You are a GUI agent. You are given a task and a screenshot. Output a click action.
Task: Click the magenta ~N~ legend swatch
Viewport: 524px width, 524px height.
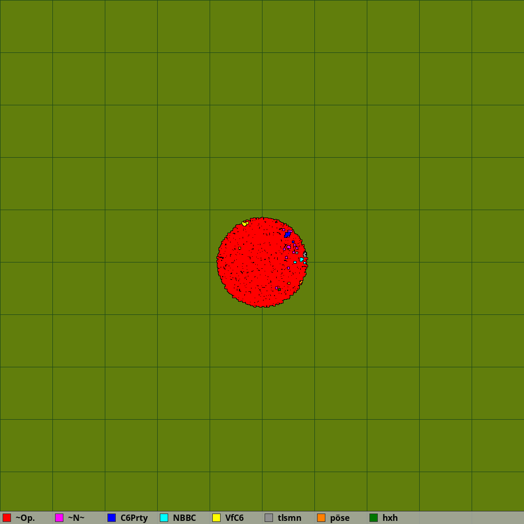59,518
